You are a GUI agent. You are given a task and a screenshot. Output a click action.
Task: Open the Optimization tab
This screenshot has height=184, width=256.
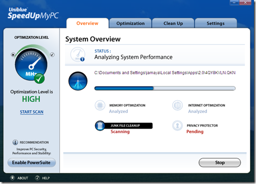point(131,23)
